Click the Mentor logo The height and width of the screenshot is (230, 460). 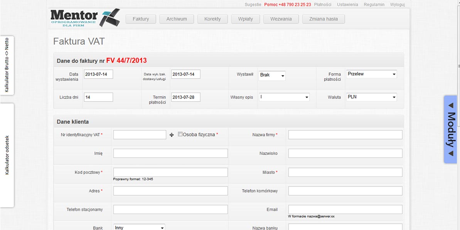point(85,18)
